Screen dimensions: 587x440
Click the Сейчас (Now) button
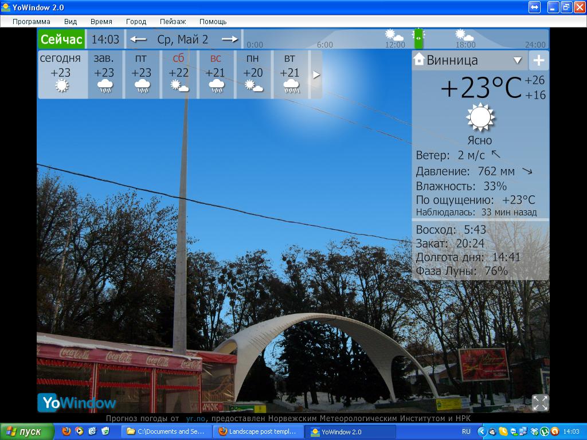[x=61, y=40]
